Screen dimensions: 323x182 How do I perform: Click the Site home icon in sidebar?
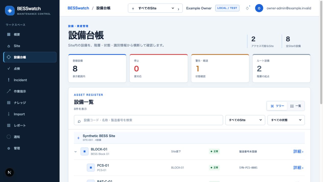point(9,46)
